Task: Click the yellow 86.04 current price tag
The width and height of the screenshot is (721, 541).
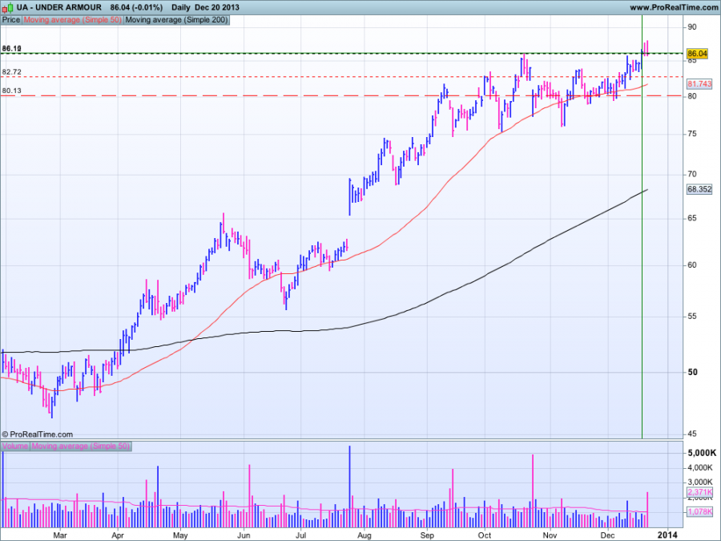Action: (x=697, y=54)
